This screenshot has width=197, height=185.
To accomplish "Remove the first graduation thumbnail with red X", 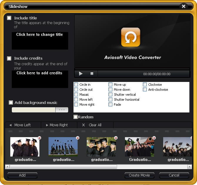I will 39,138.
